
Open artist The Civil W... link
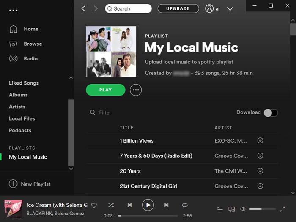(230, 171)
